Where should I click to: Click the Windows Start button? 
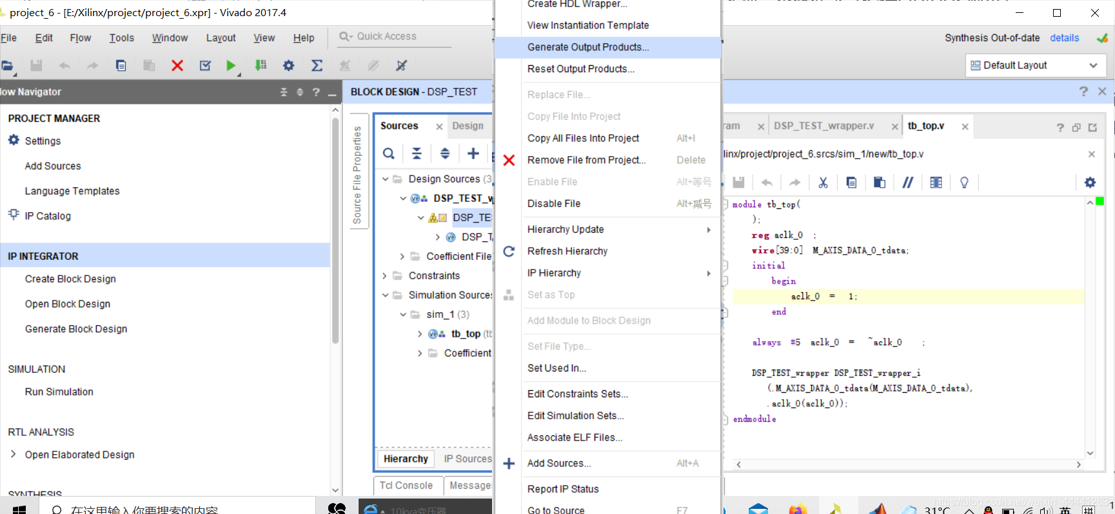click(19, 509)
